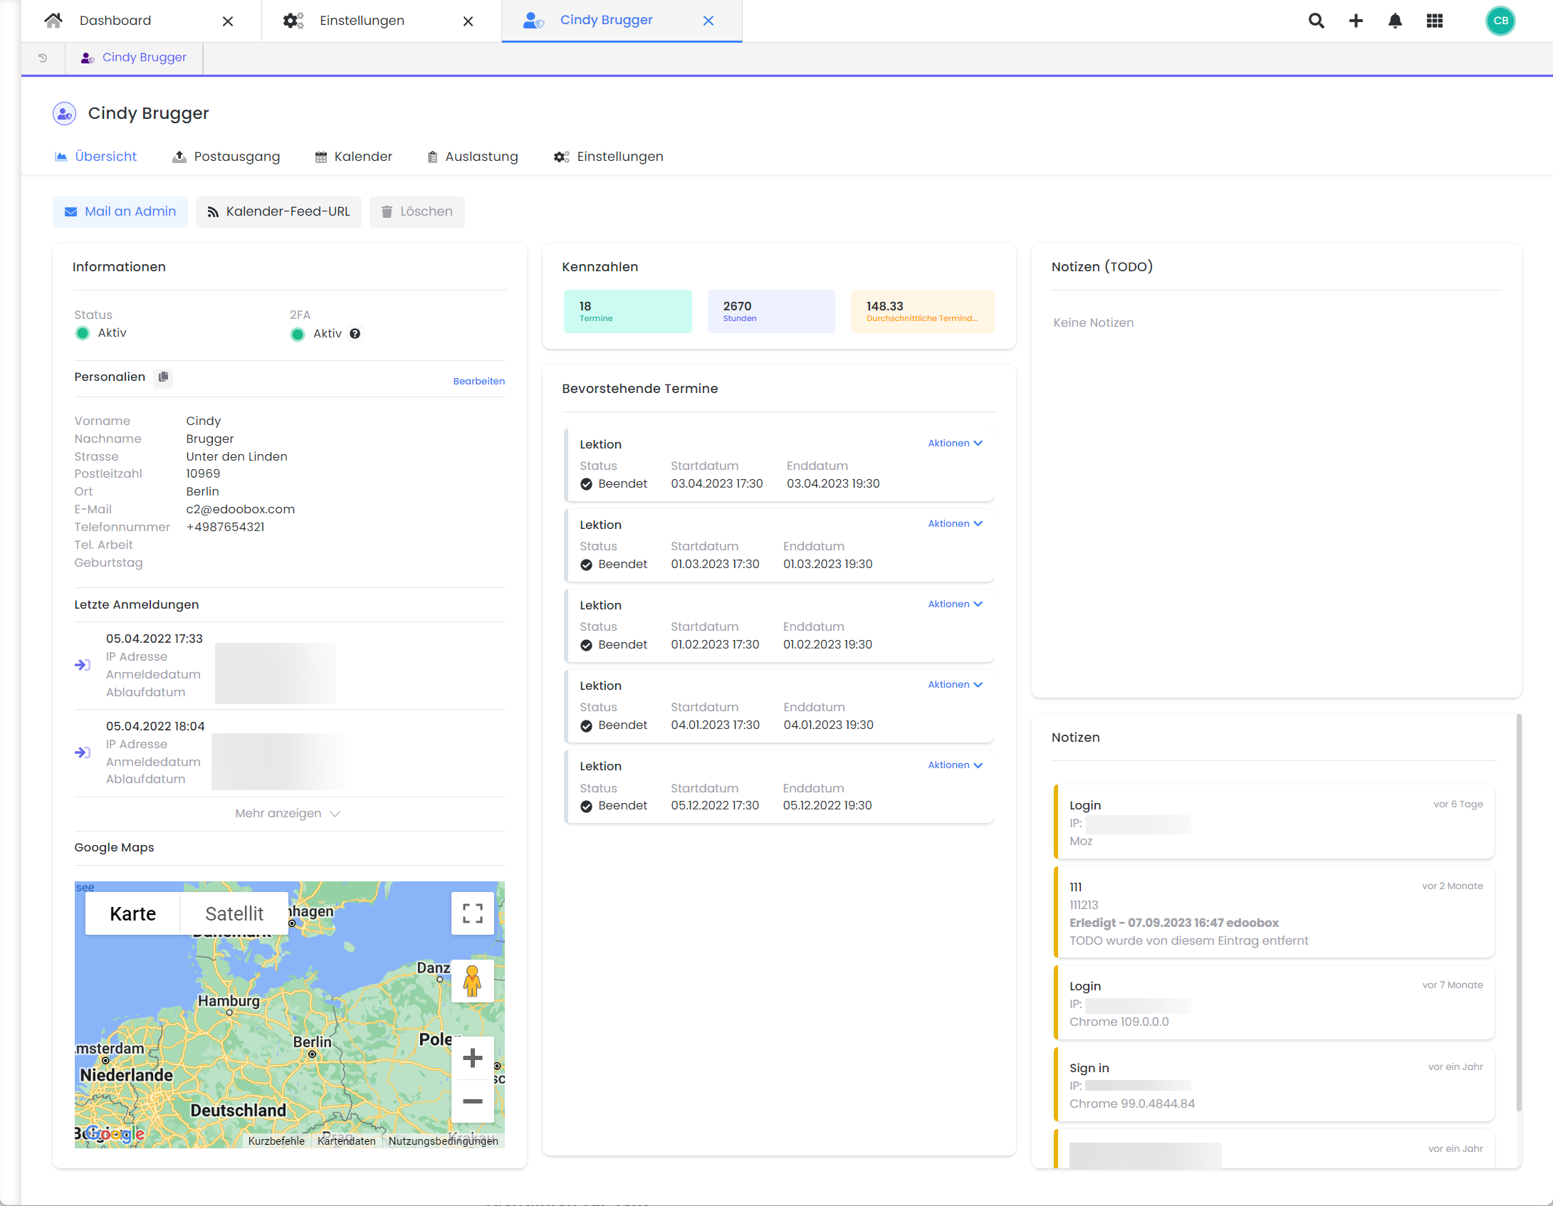1553x1206 pixels.
Task: Switch to the Kalender tab
Action: 362,156
